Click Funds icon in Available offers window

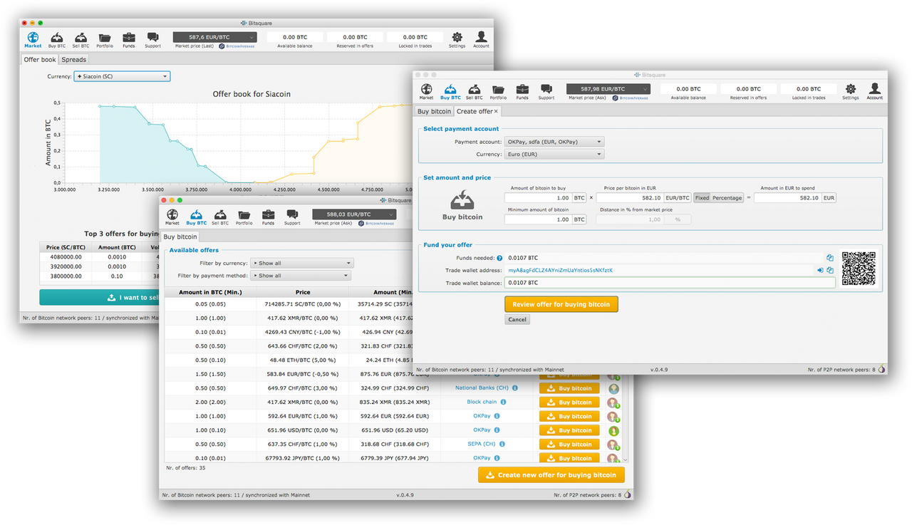pyautogui.click(x=268, y=217)
